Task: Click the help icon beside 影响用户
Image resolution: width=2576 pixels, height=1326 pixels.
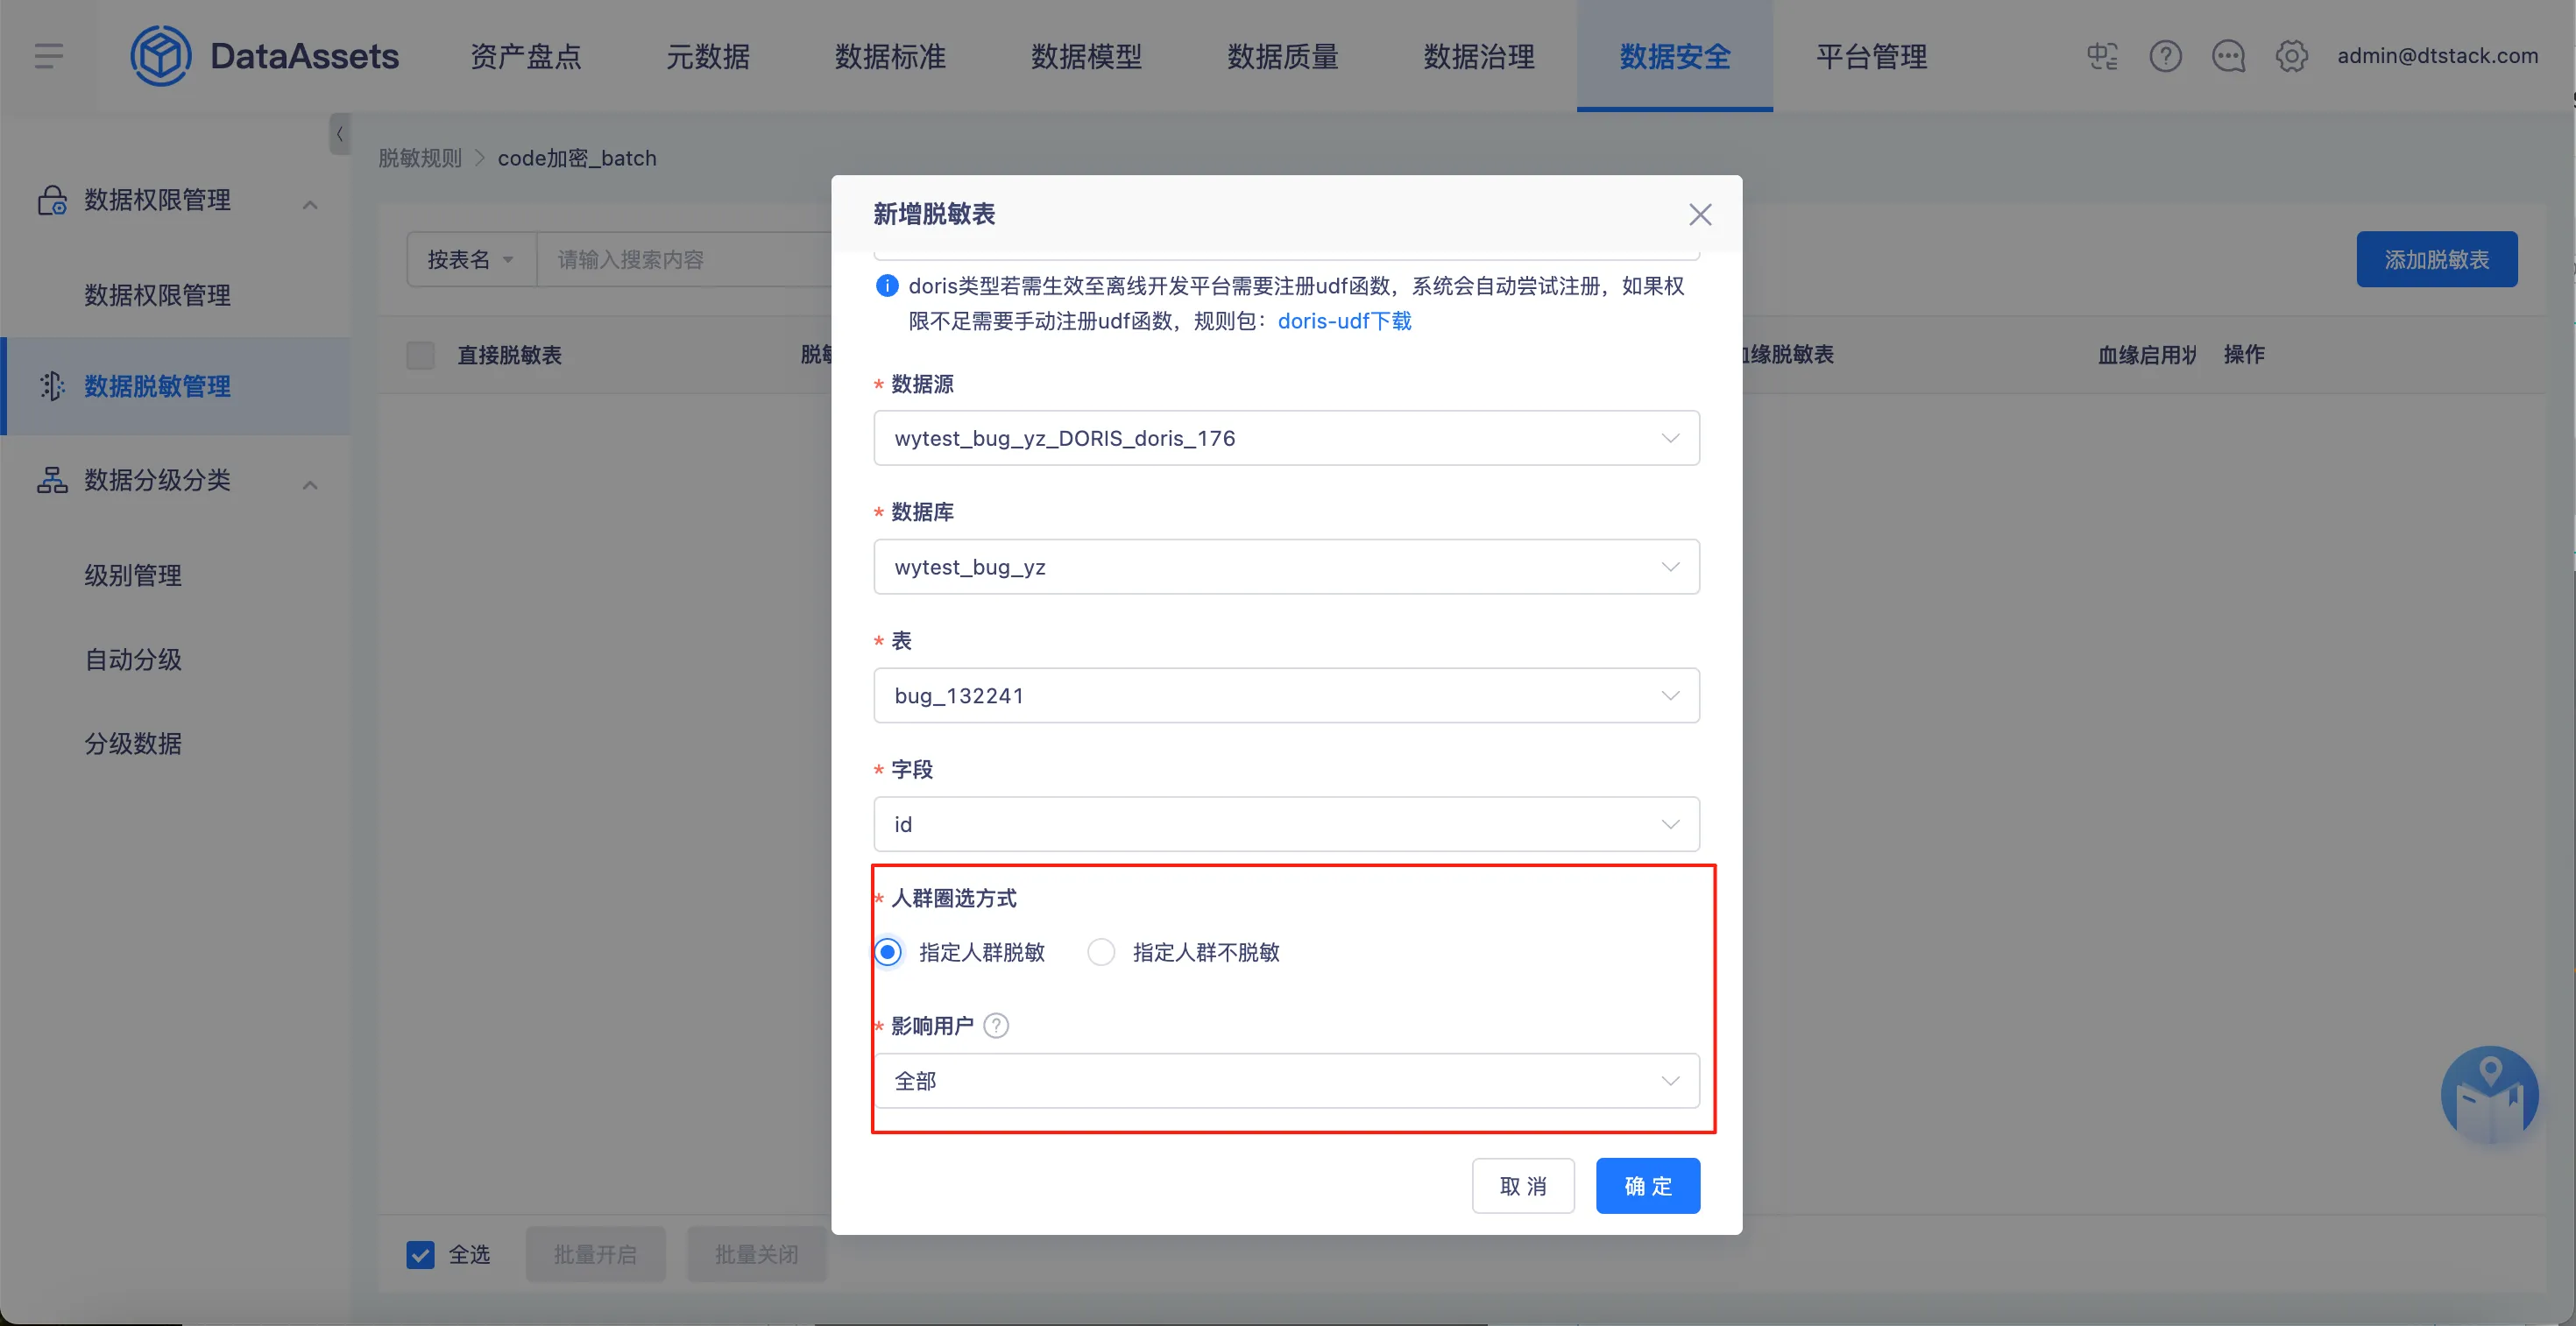Action: 996,1026
